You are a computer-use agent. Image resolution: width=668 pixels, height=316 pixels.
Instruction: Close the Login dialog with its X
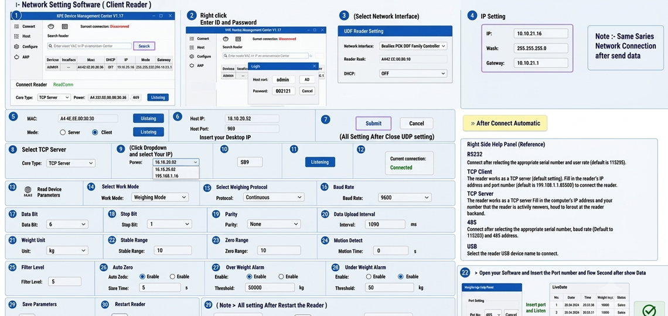point(315,66)
